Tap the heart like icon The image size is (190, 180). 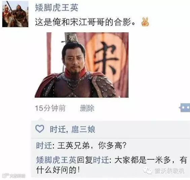click(40, 129)
